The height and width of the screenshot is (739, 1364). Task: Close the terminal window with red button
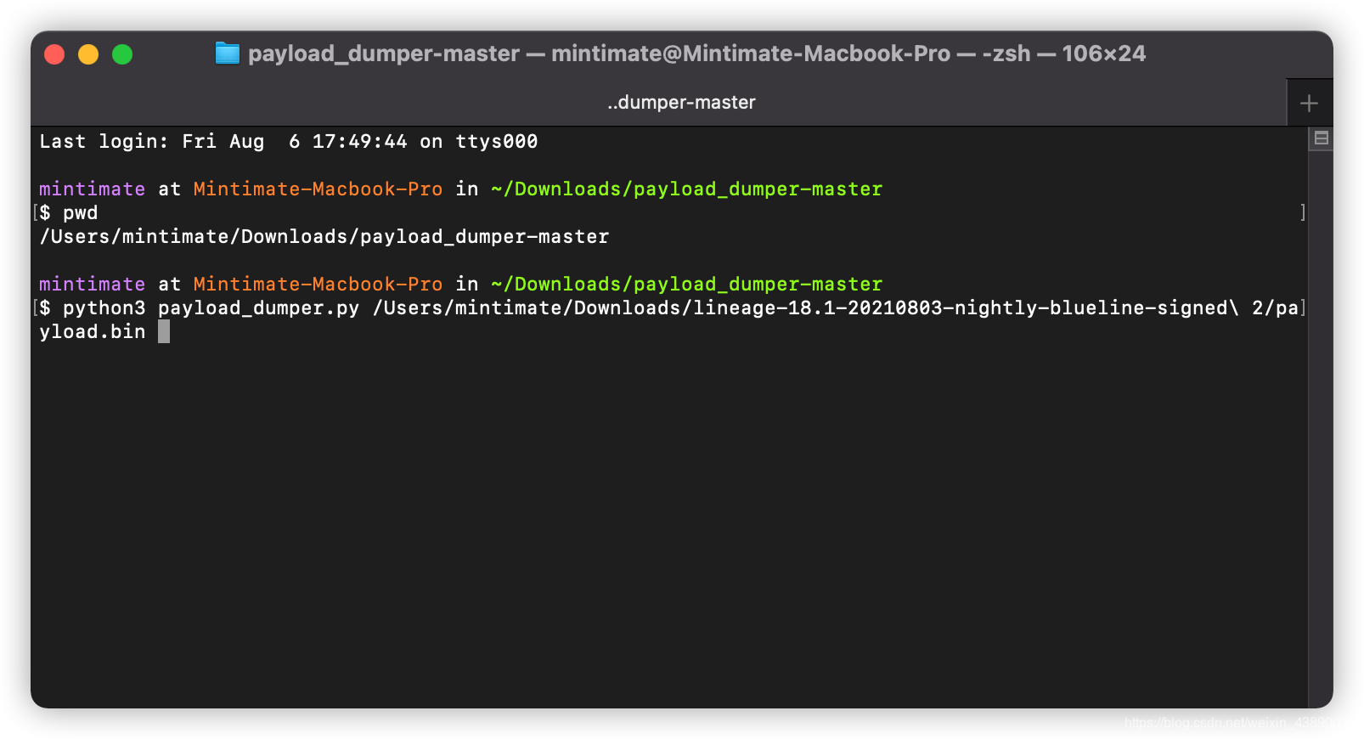[x=54, y=54]
